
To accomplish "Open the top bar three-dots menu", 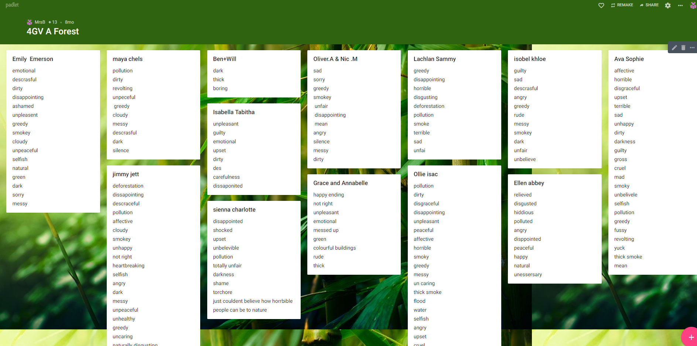I will 680,5.
